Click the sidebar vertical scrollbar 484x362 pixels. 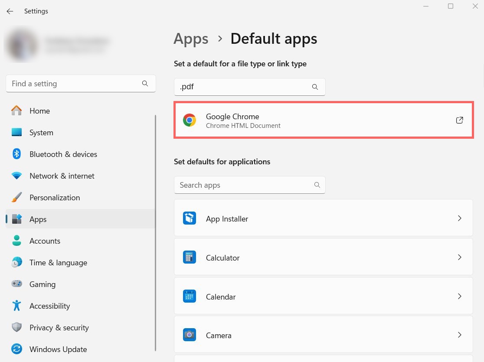click(x=155, y=234)
